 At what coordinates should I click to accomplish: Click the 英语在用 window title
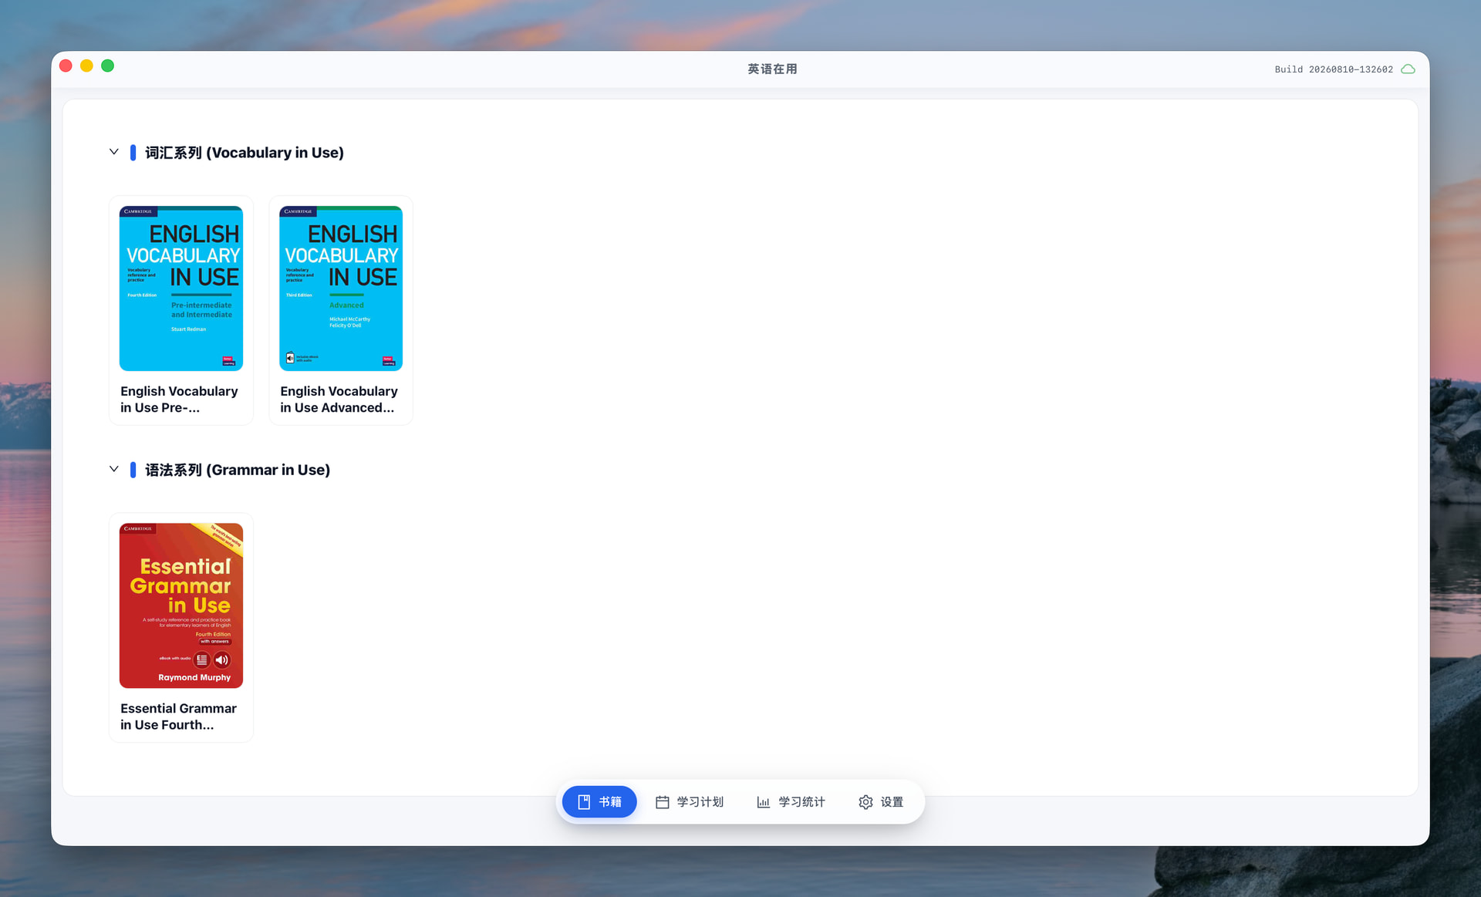(772, 69)
